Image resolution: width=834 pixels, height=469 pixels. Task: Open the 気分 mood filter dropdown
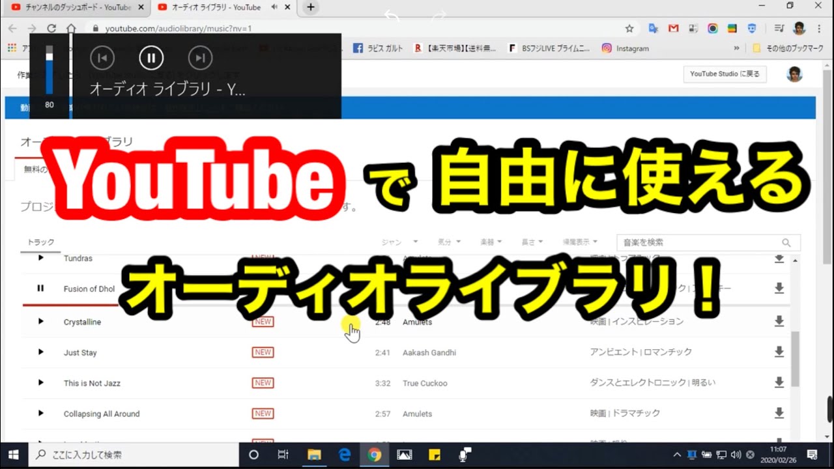click(x=449, y=242)
